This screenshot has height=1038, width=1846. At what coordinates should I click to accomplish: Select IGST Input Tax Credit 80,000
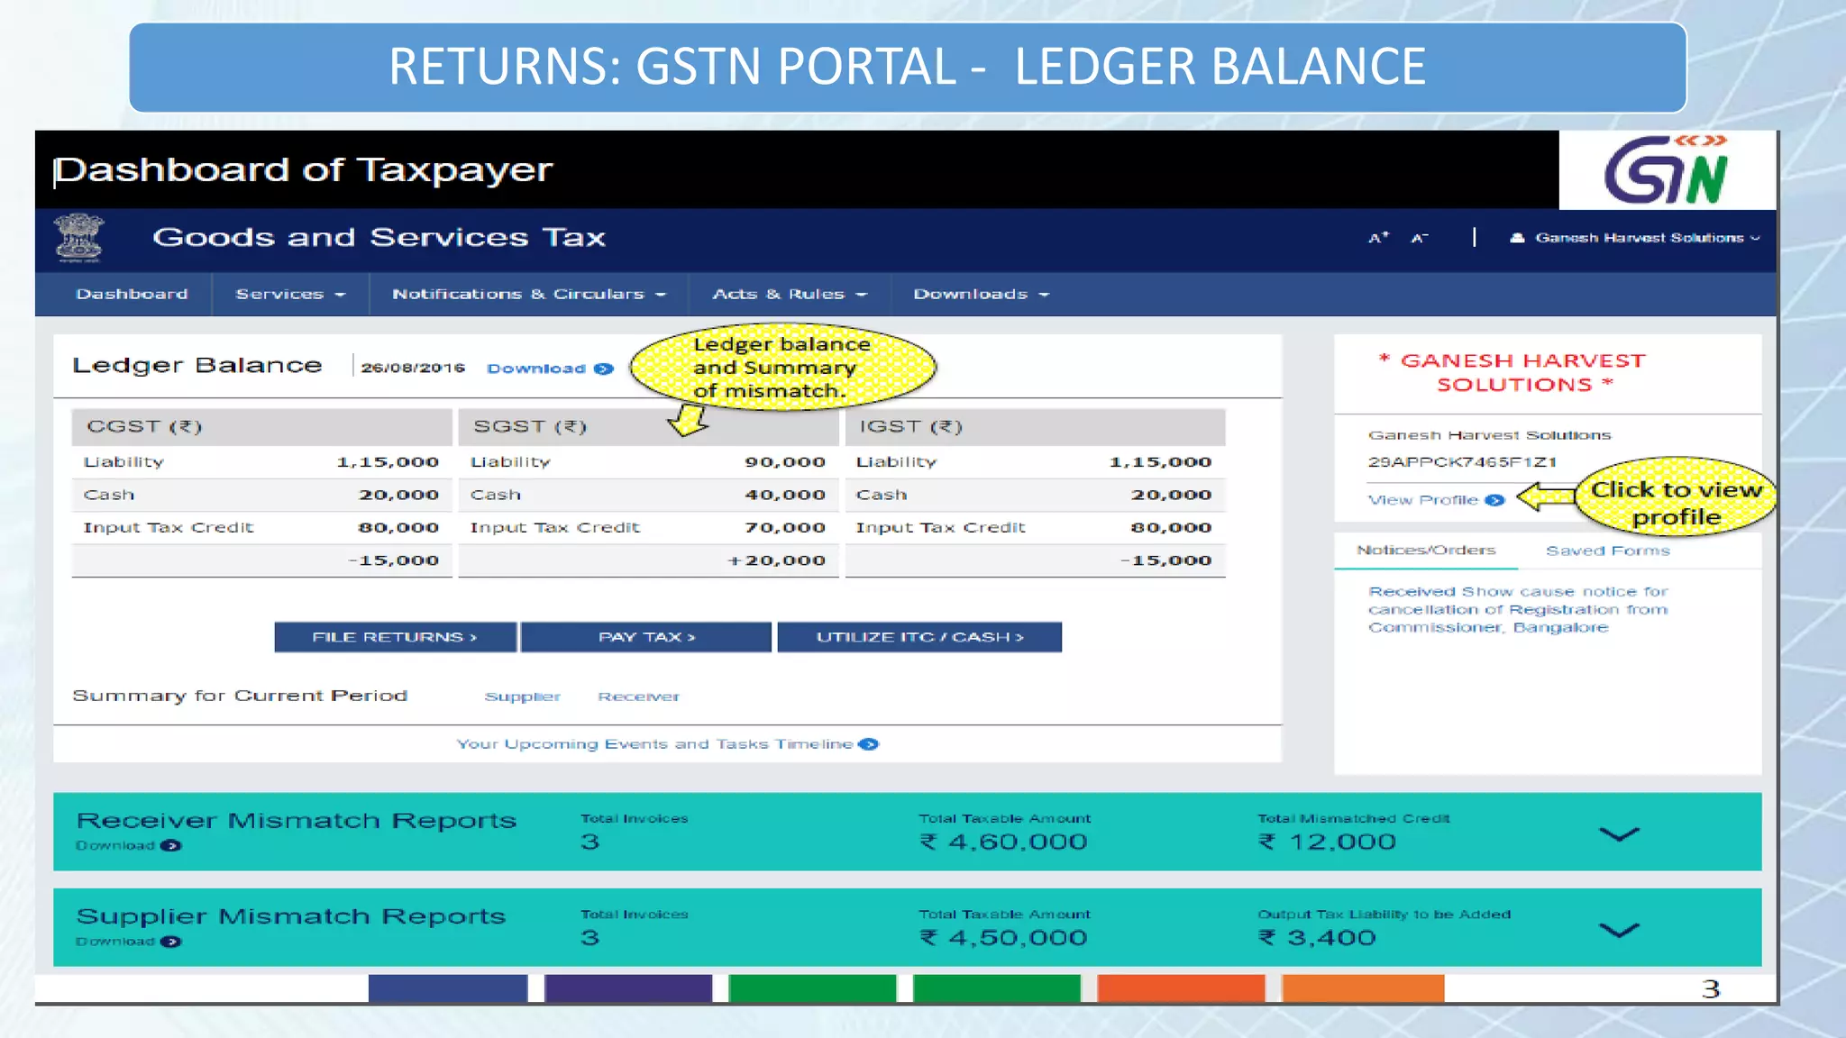1171,528
